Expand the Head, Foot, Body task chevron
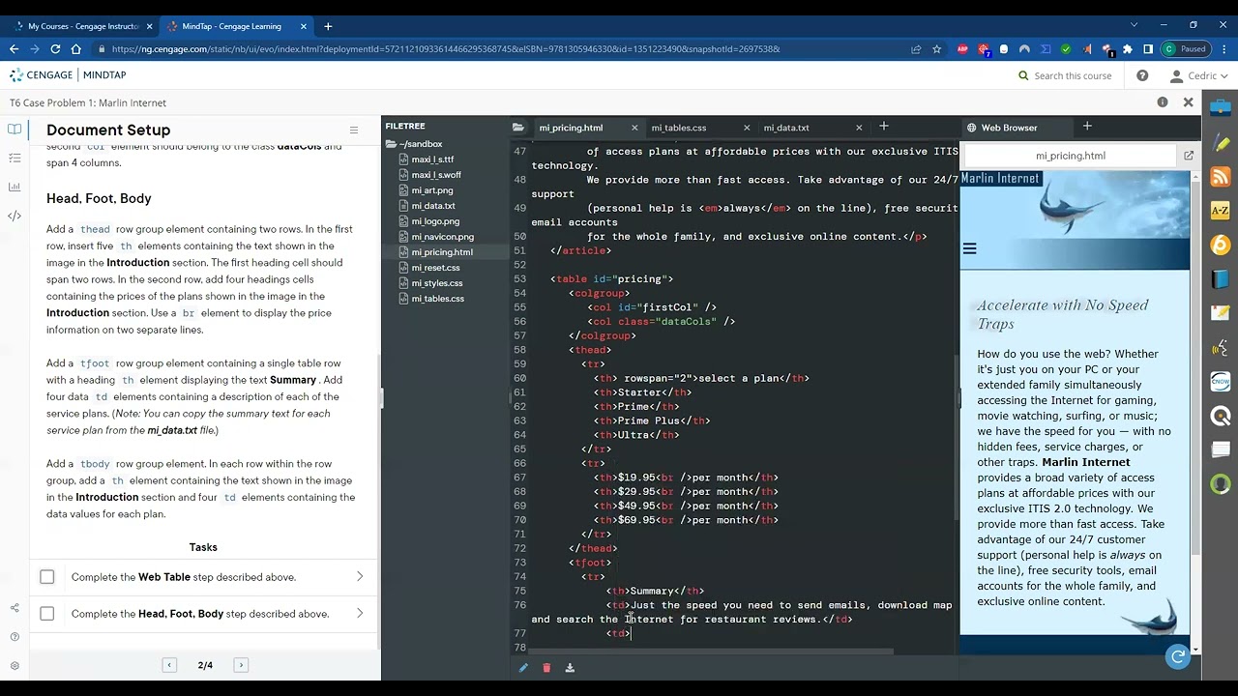The image size is (1238, 696). (x=360, y=614)
